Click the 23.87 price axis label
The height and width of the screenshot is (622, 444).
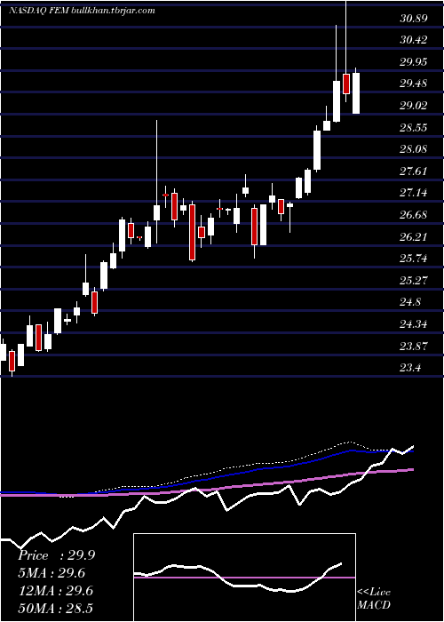414,347
